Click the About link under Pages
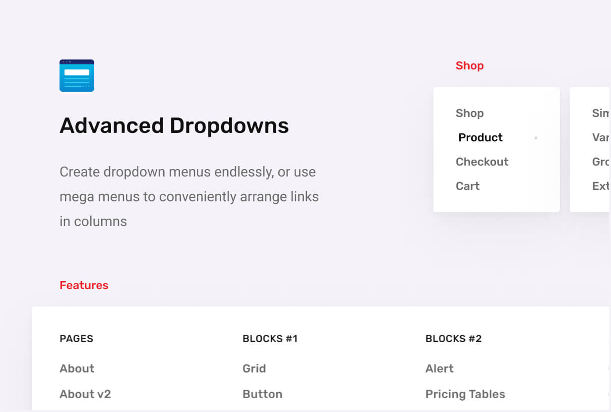This screenshot has width=611, height=412. [77, 368]
